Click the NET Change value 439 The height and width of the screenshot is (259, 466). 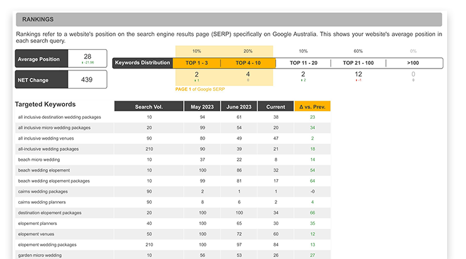[87, 80]
